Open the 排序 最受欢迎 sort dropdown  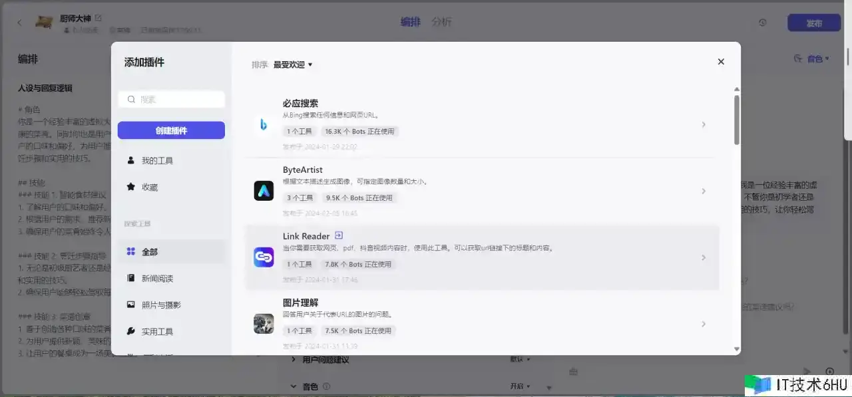point(293,65)
